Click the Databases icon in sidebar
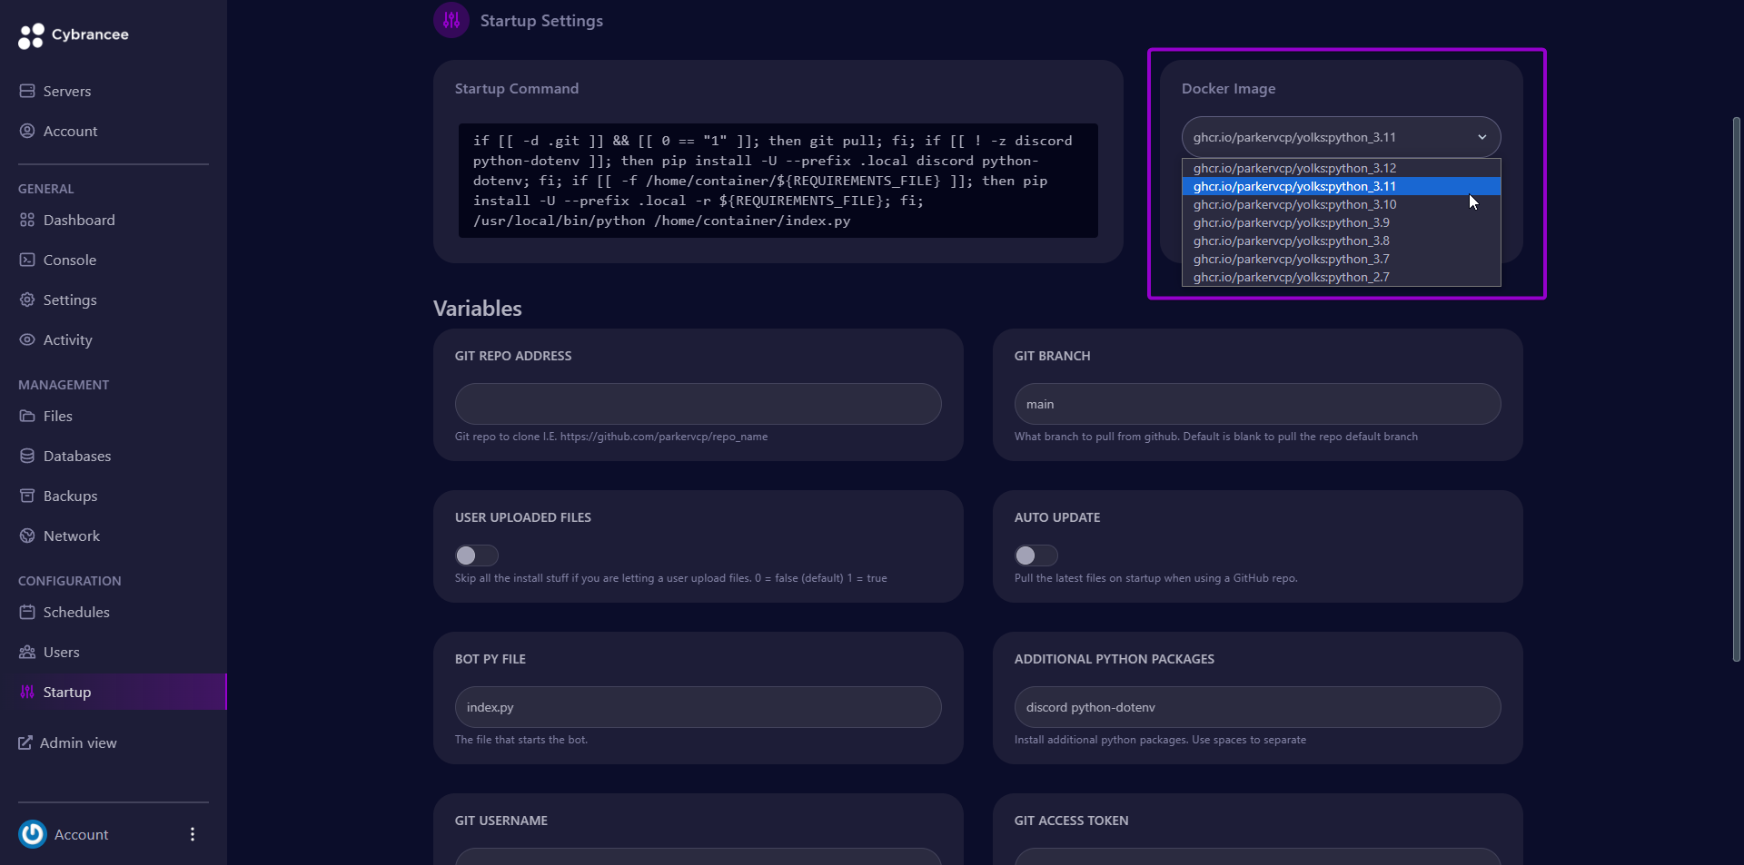This screenshot has width=1744, height=865. coord(27,457)
